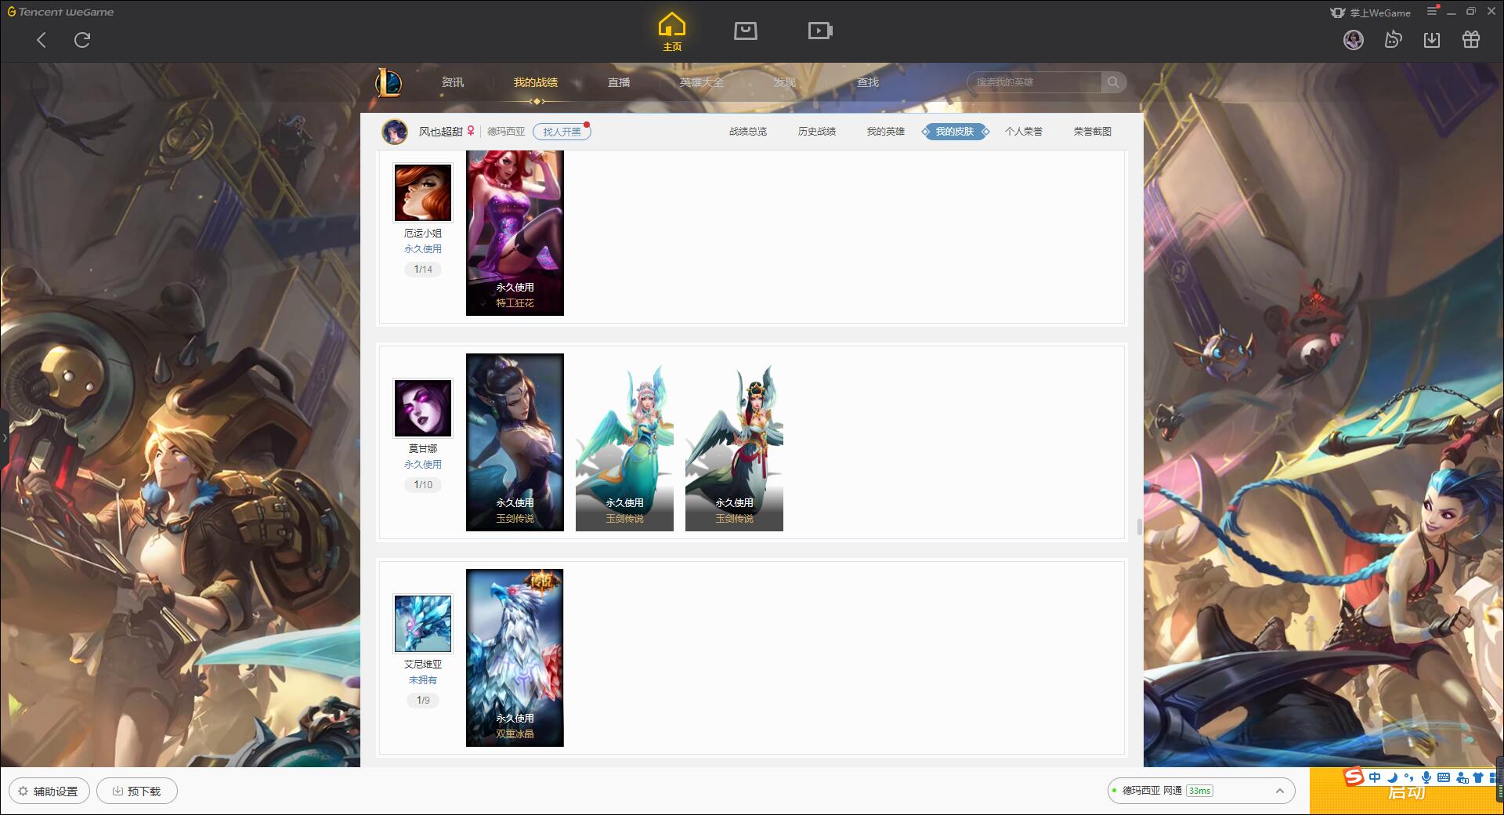Click the 未拥有 status under 艾尼维亚
1504x815 pixels.
pyautogui.click(x=423, y=680)
